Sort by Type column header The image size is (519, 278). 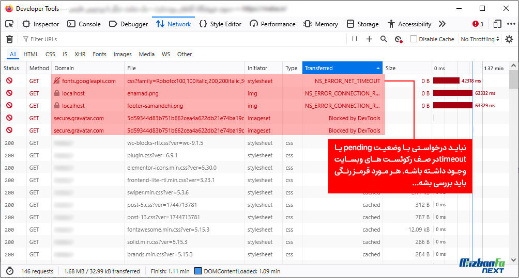[x=292, y=68]
